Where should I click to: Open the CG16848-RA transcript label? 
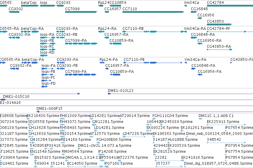click(x=203, y=35)
